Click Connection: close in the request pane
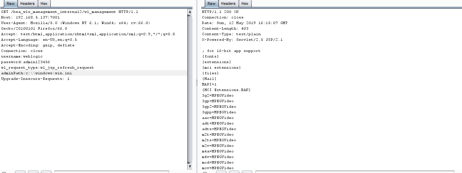The height and width of the screenshot is (173, 462). pos(22,51)
